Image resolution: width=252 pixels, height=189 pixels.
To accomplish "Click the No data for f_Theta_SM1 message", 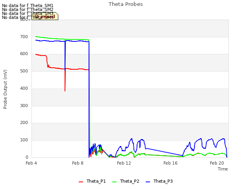I will pos(28,6).
